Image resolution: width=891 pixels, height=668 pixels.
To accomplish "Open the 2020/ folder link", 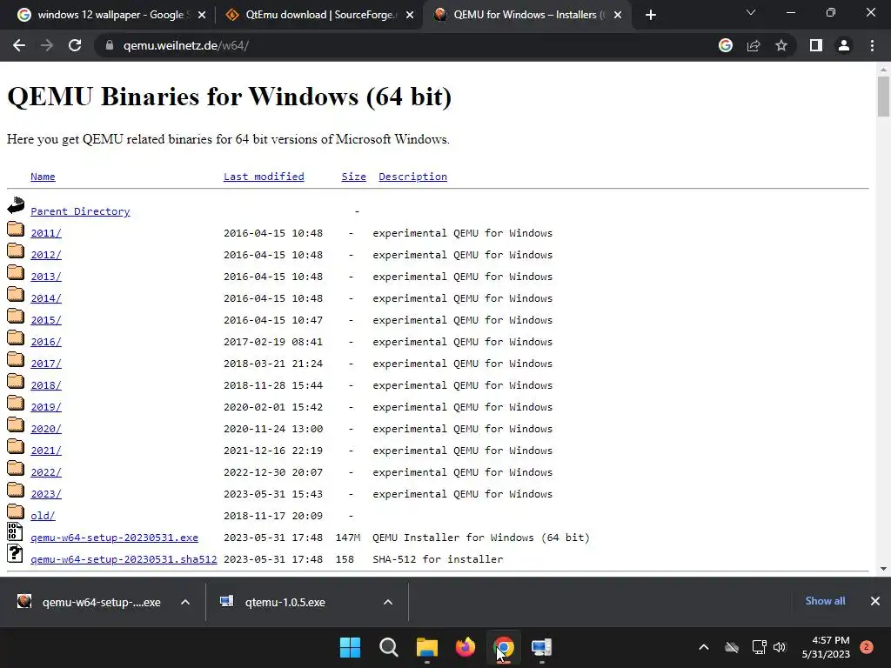I will tap(46, 429).
